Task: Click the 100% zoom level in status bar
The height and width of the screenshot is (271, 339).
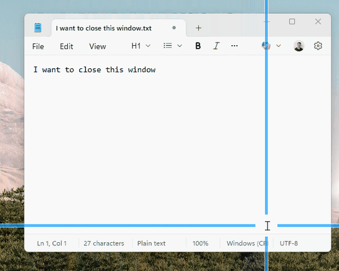Action: (200, 243)
